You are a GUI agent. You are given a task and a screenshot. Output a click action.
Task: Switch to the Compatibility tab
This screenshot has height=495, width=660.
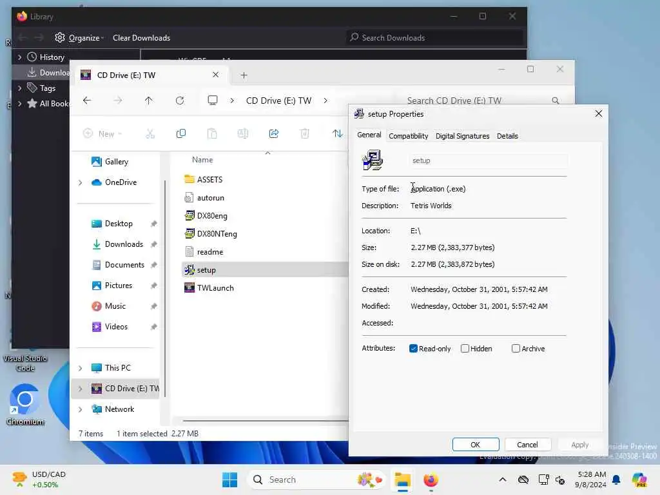pos(408,136)
